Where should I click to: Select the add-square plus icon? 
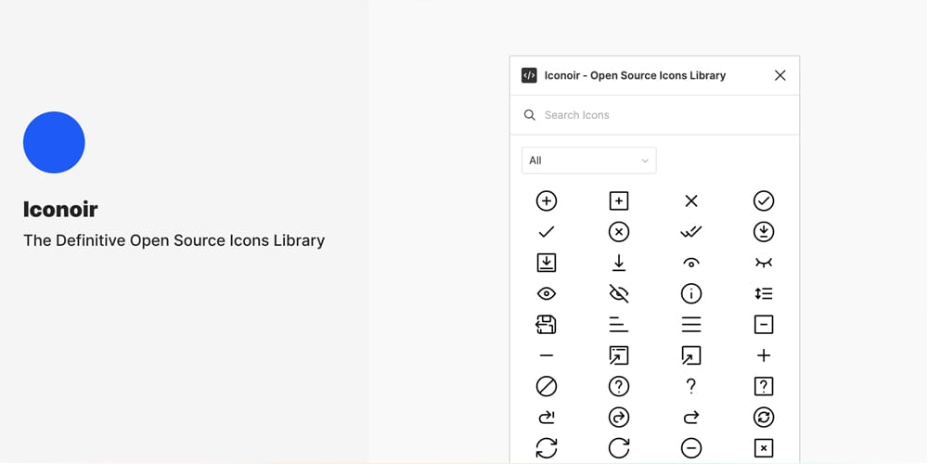619,200
